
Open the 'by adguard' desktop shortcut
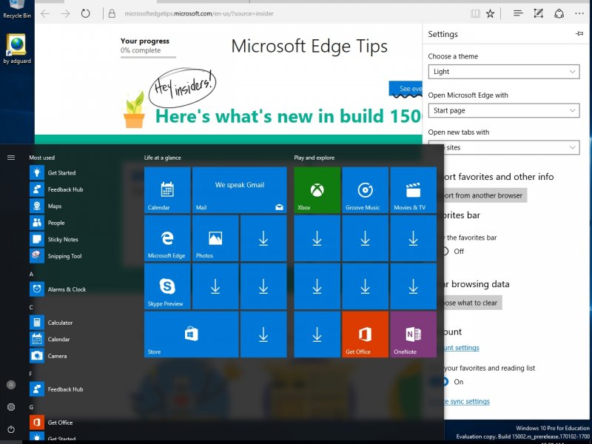[16, 49]
